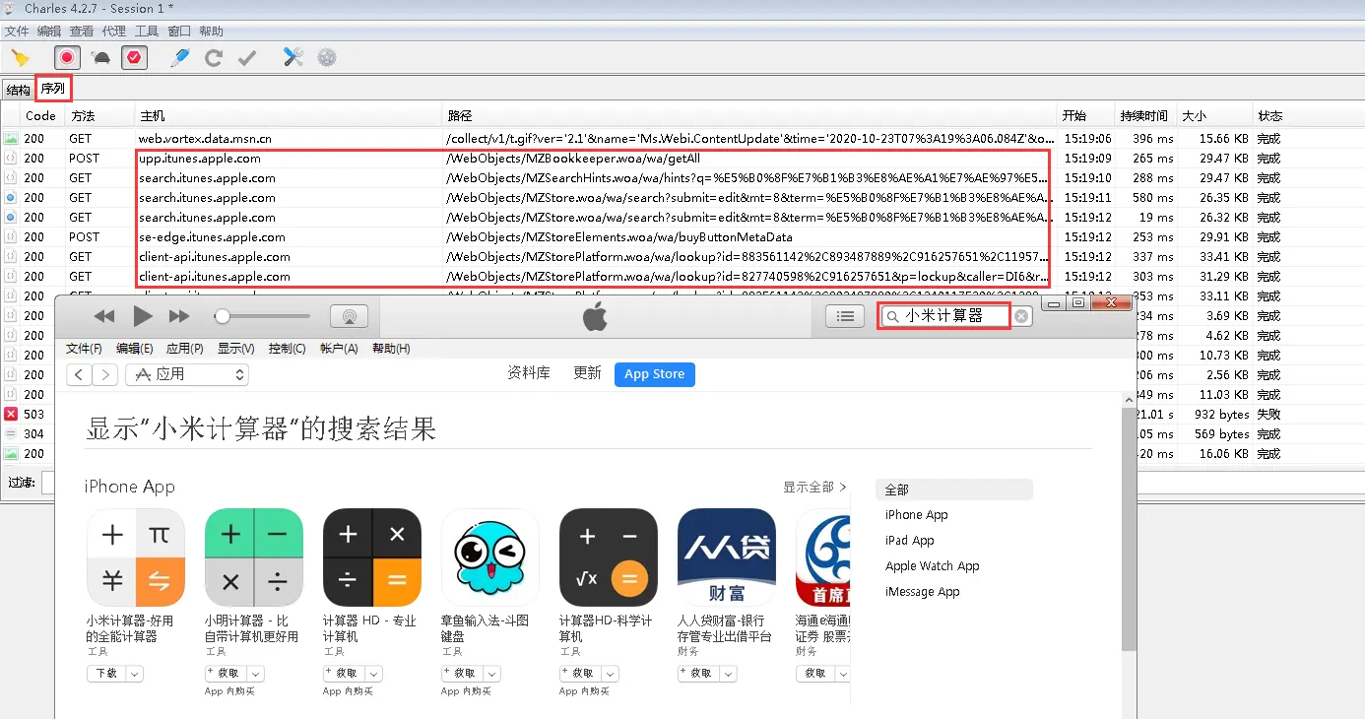1365x719 pixels.
Task: Sort by the 持续时间 column header
Action: (1143, 115)
